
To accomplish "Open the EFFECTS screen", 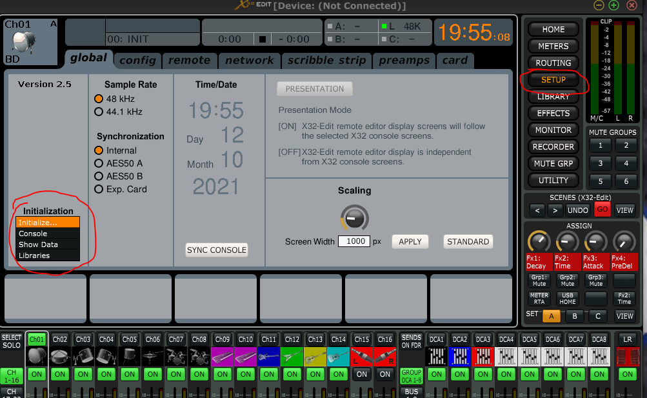I will coord(553,113).
